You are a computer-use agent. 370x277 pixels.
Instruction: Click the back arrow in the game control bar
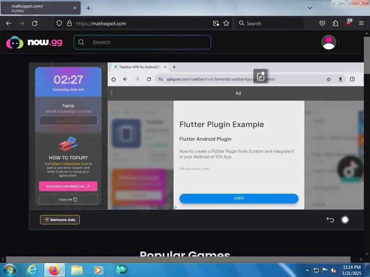(330, 220)
